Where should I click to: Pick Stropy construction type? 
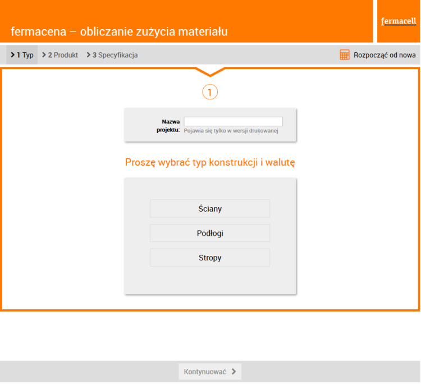[x=210, y=258]
